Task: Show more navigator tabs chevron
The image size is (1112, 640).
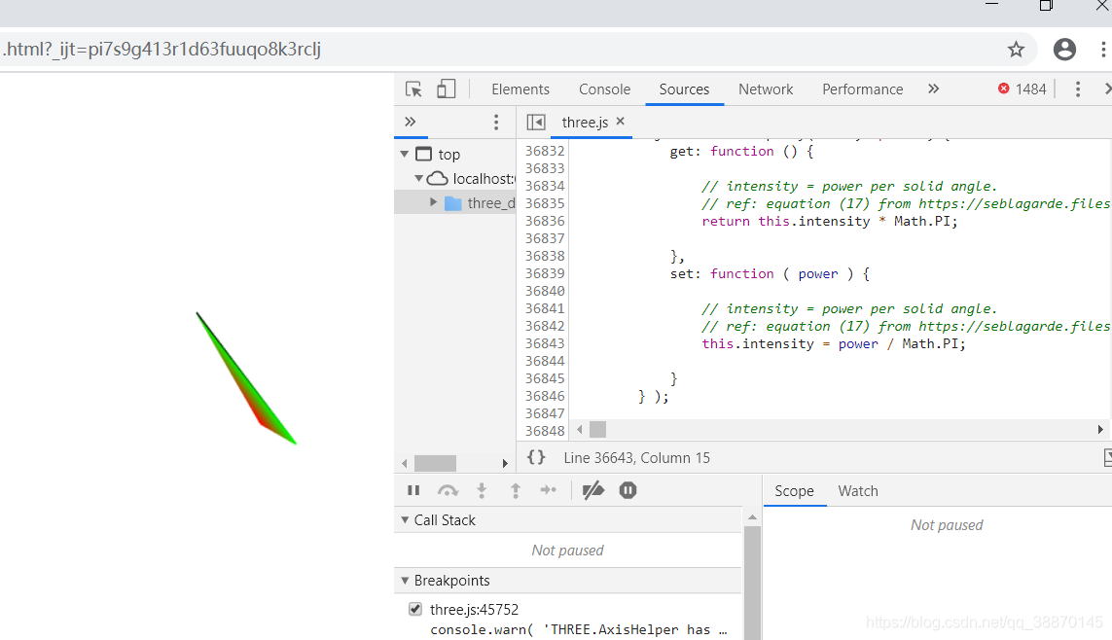Action: pyautogui.click(x=410, y=122)
